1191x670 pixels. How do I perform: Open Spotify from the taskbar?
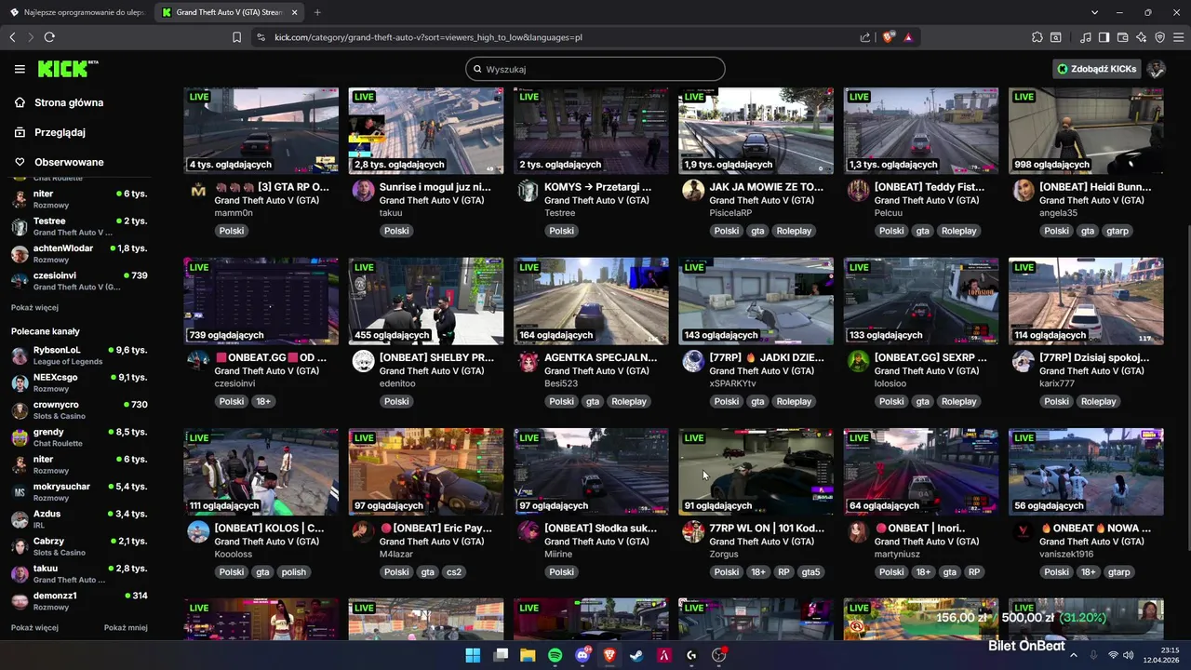[x=555, y=655]
